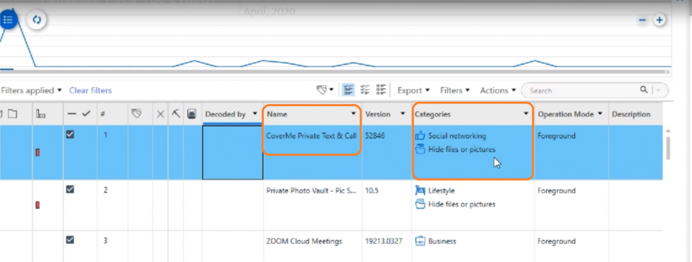Click inside the Search input field
Viewport: 692px width, 262px height.
click(x=583, y=90)
